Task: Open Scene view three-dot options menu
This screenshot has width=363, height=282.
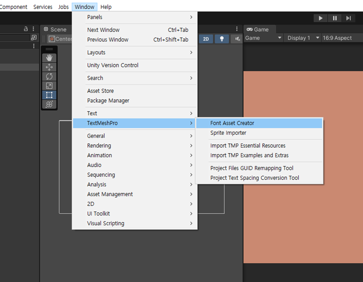Action: (237, 29)
